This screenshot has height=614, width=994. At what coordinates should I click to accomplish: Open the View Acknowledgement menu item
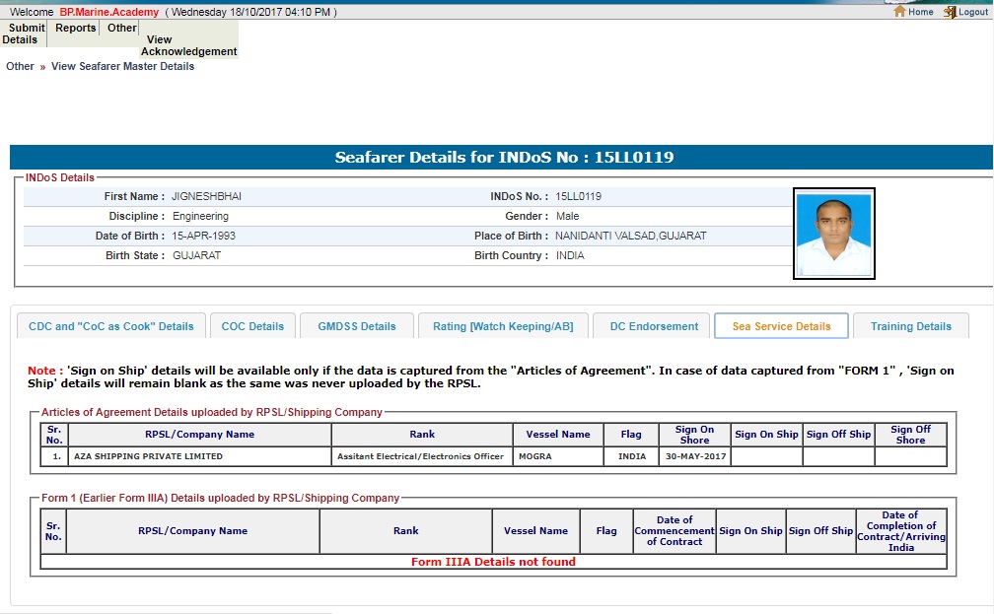[188, 45]
